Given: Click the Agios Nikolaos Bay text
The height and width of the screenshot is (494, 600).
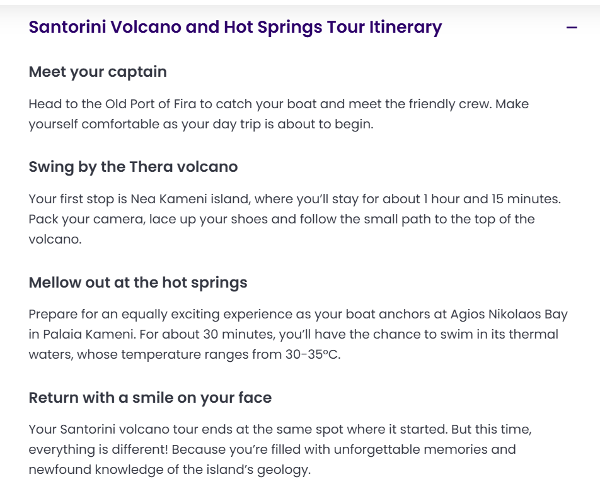Looking at the screenshot, I should tap(509, 314).
